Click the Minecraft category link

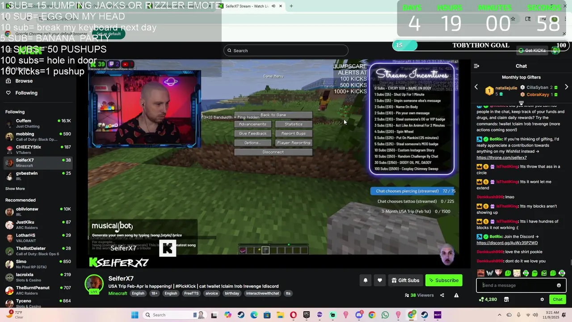(118, 293)
